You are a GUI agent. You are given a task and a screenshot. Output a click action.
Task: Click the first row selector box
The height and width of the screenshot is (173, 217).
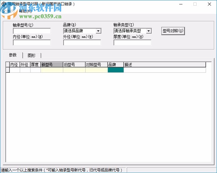(8, 70)
